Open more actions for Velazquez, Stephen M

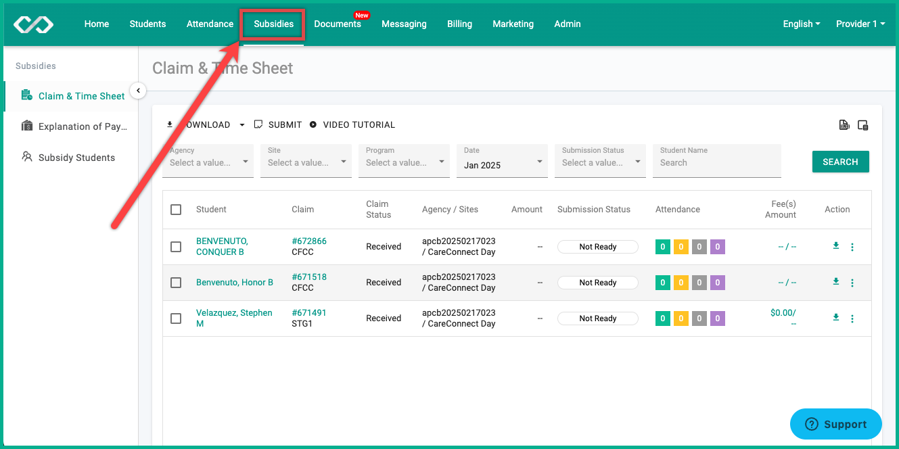pos(852,318)
